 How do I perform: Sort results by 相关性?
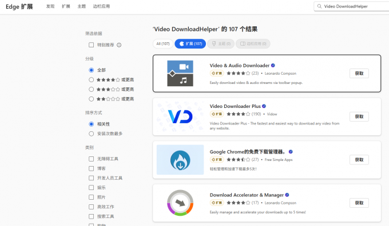pos(92,124)
